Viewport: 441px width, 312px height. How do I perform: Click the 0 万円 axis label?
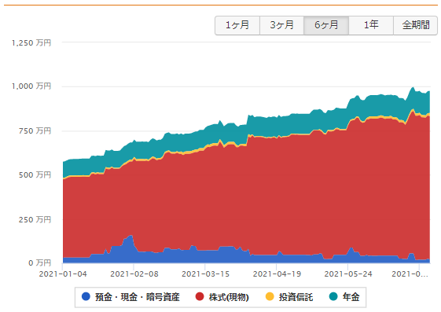coord(39,263)
